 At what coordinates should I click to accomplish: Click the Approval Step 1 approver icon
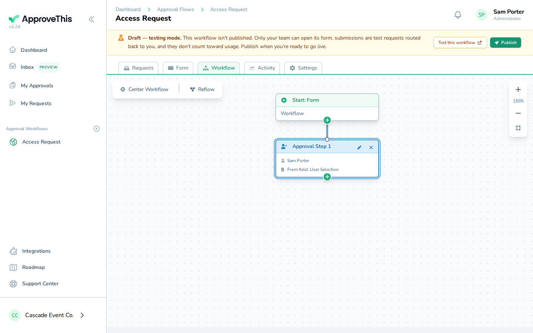click(x=284, y=147)
